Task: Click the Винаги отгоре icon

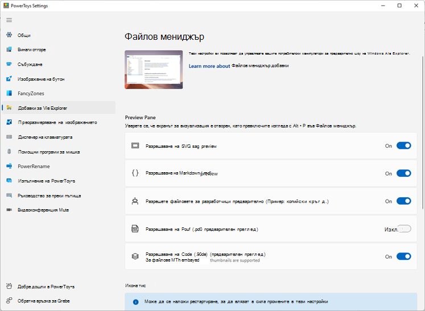Action: (x=9, y=49)
